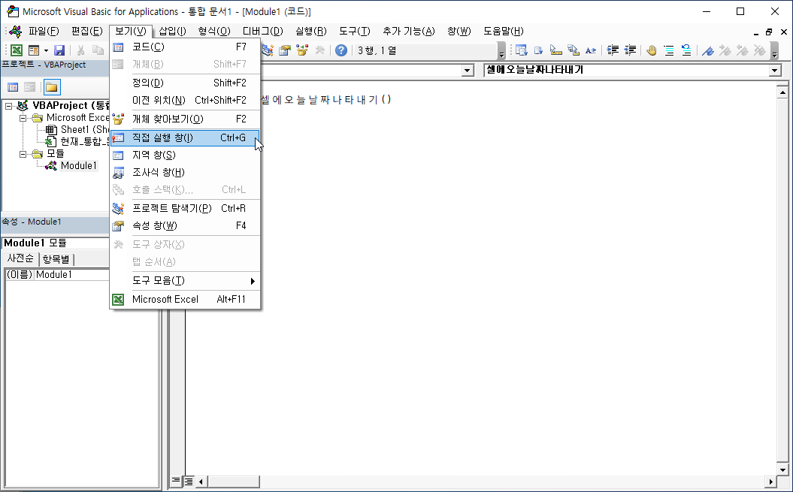Click the Save toolbar icon
Viewport: 793px width, 492px height.
point(59,50)
